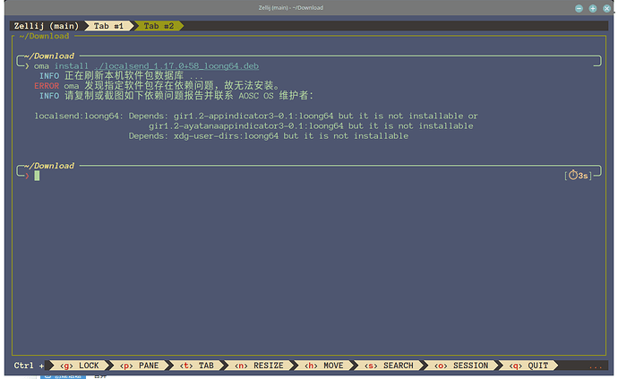This screenshot has height=379, width=618.
Task: Click the SEARCH mode hint
Action: tap(389, 366)
